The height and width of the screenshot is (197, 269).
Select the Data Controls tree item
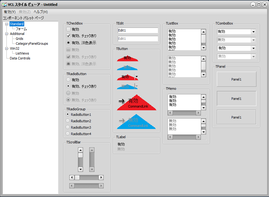[20, 58]
